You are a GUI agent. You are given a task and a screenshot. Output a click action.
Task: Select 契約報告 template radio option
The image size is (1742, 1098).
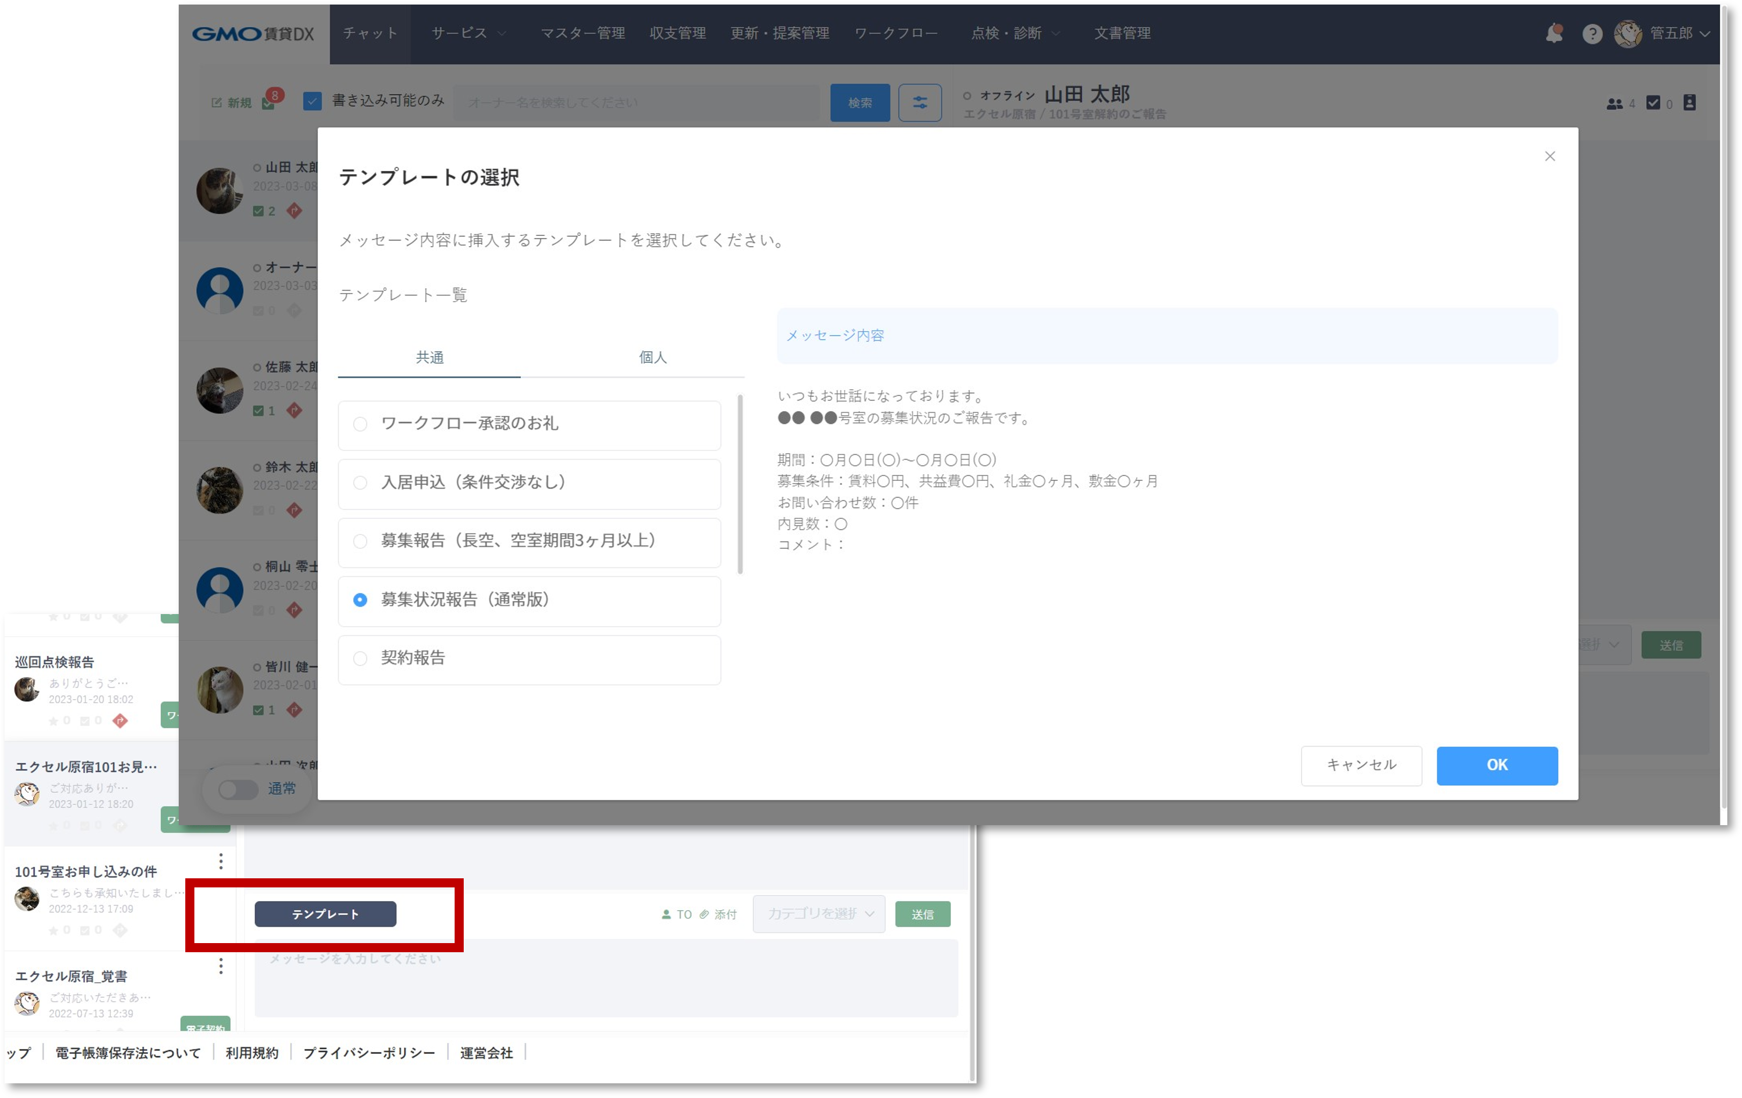tap(360, 658)
